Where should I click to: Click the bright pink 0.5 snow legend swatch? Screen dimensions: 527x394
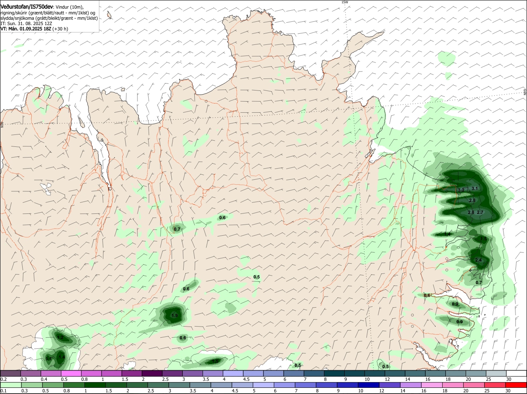71,373
